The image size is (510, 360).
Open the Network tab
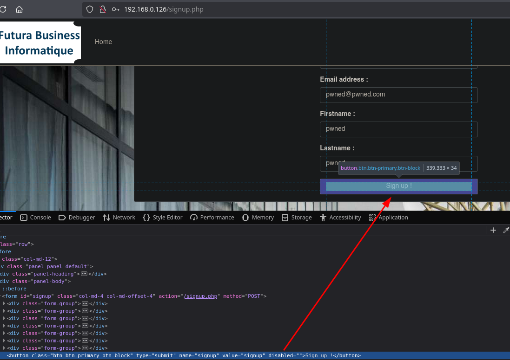[x=119, y=218]
